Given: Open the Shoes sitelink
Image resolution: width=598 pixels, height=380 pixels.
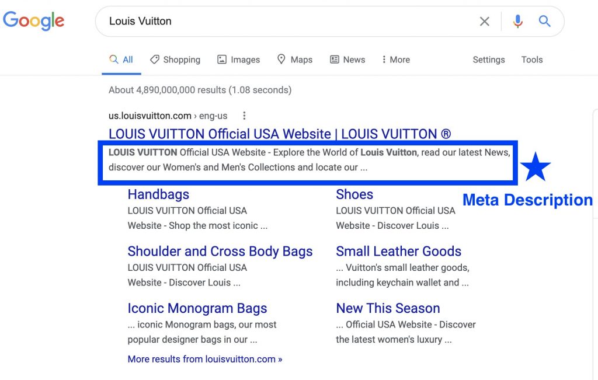Looking at the screenshot, I should 354,194.
